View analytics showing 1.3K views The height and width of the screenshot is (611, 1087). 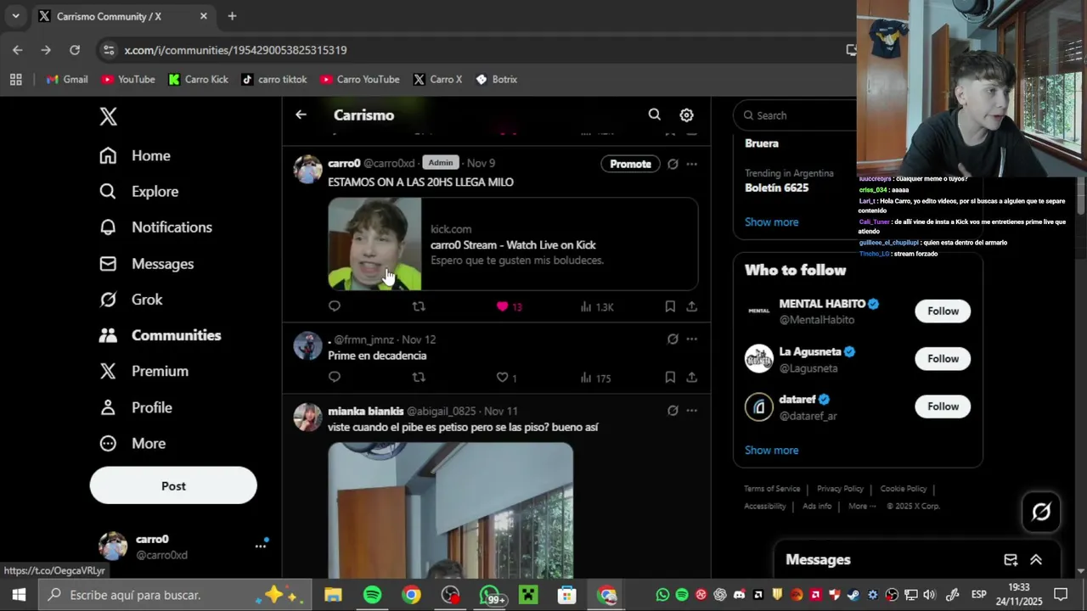[597, 306]
